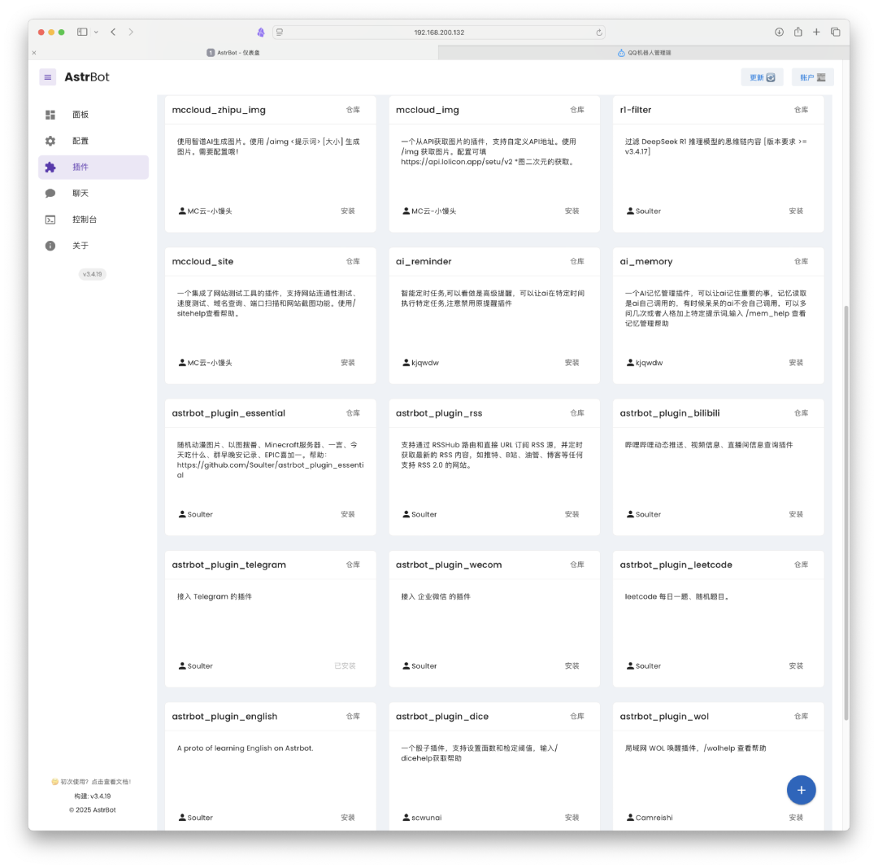This screenshot has height=868, width=878.
Task: Install the mccloud_zhipu_img plugin
Action: click(348, 212)
